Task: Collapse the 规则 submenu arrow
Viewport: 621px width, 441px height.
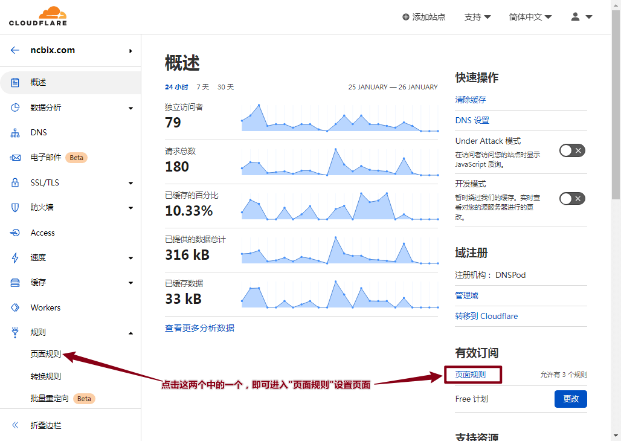Action: pos(130,333)
